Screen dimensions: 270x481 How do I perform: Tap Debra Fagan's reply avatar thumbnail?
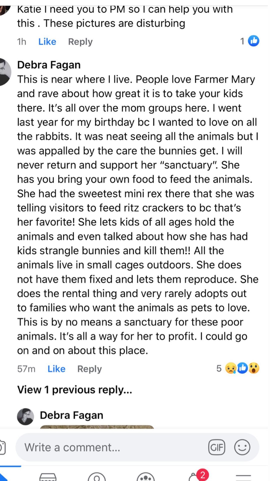[25, 416]
